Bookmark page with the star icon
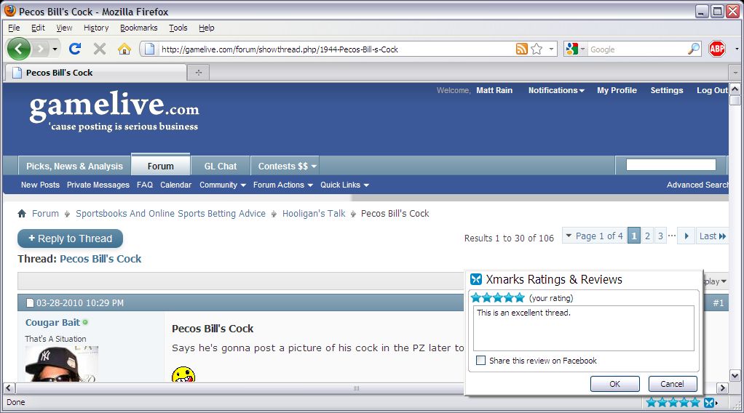Image resolution: width=744 pixels, height=413 pixels. click(537, 49)
